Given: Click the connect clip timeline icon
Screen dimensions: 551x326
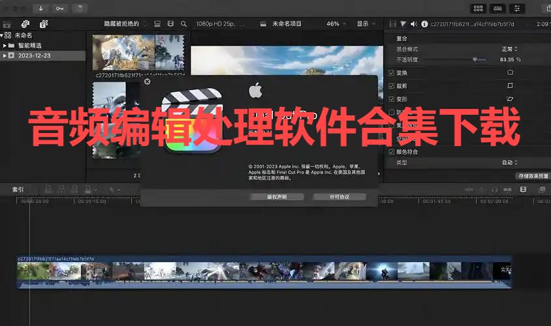Looking at the screenshot, I should click(x=48, y=190).
